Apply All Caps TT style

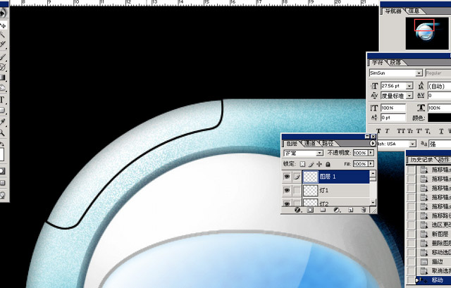point(401,131)
